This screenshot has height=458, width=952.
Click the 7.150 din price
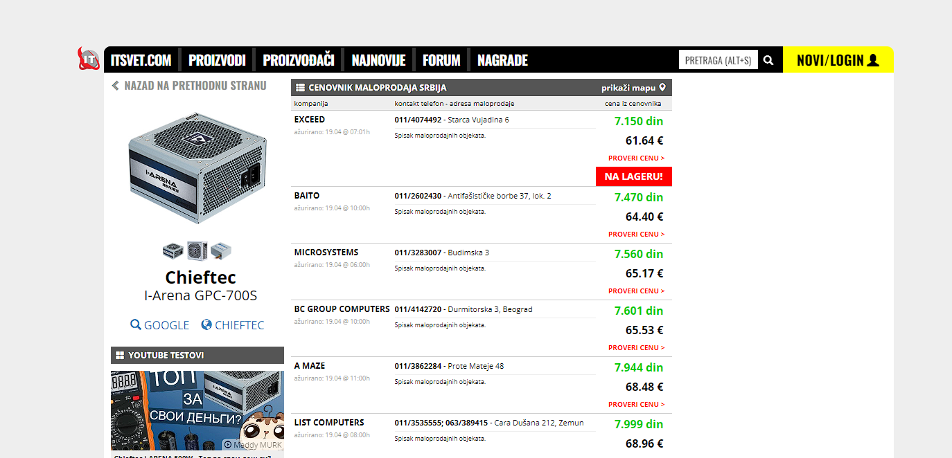pos(639,122)
